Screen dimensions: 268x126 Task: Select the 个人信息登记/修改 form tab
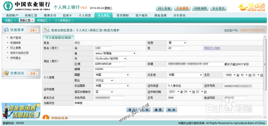[58, 38]
